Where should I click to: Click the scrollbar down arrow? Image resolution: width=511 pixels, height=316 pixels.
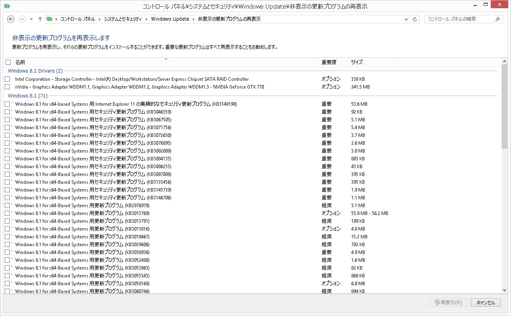click(x=505, y=290)
